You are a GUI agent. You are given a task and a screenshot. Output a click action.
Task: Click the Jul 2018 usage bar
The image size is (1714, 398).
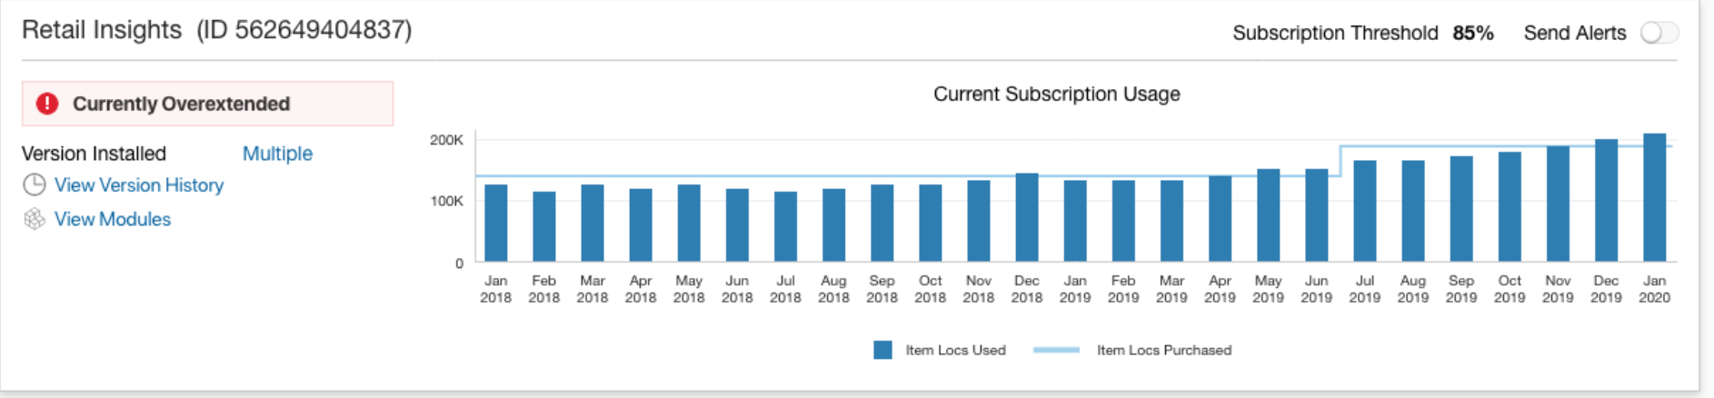[785, 227]
